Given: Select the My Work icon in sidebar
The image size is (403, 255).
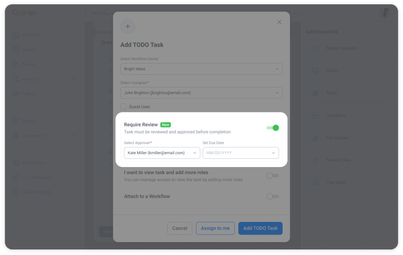Looking at the screenshot, I should click(15, 35).
